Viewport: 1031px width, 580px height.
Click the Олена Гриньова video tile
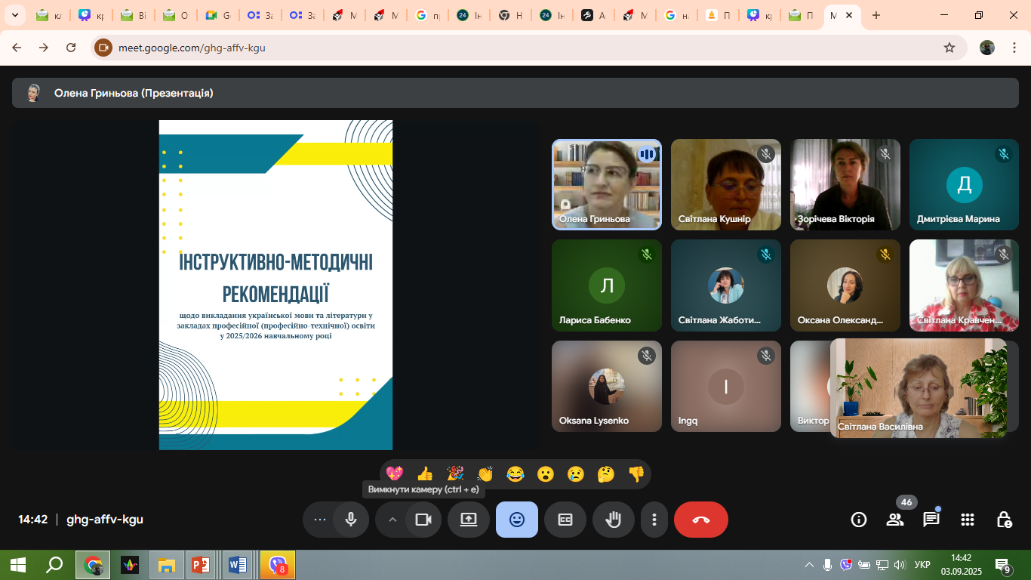click(606, 184)
